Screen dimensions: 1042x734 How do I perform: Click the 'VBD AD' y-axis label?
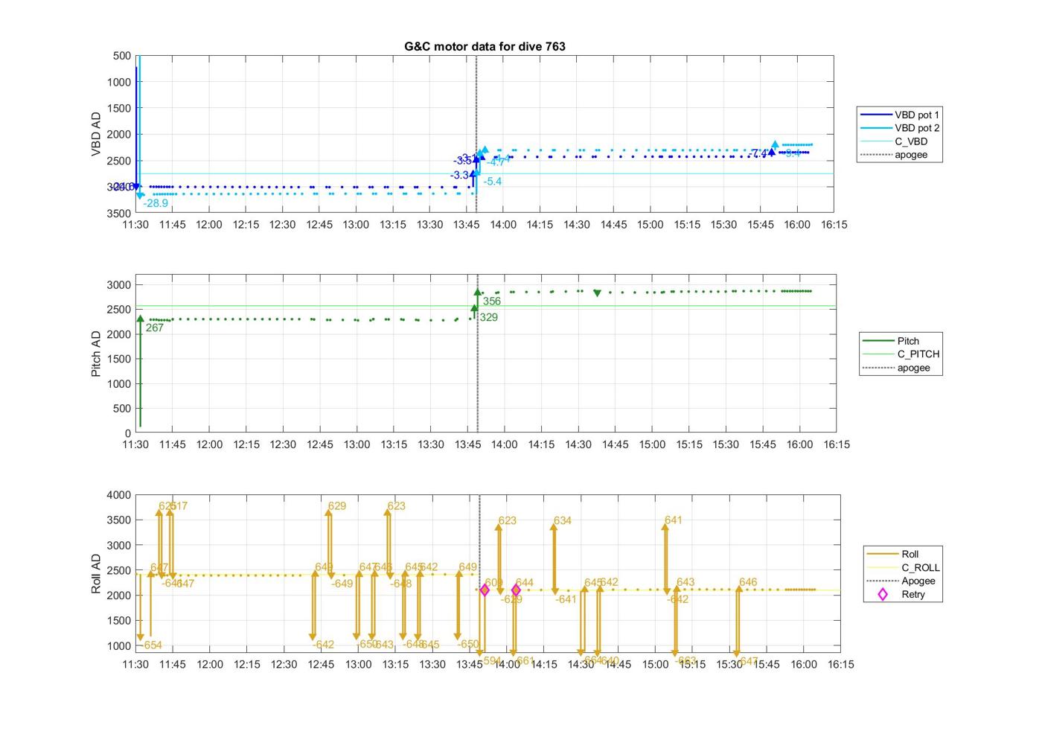(96, 134)
